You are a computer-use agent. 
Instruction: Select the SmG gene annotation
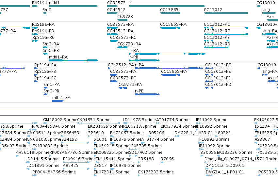click(x=45, y=13)
